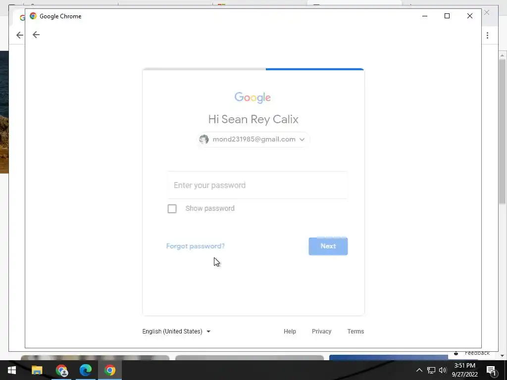Viewport: 507px width, 380px height.
Task: Switch to active Chrome taskbar icon
Action: [110, 370]
